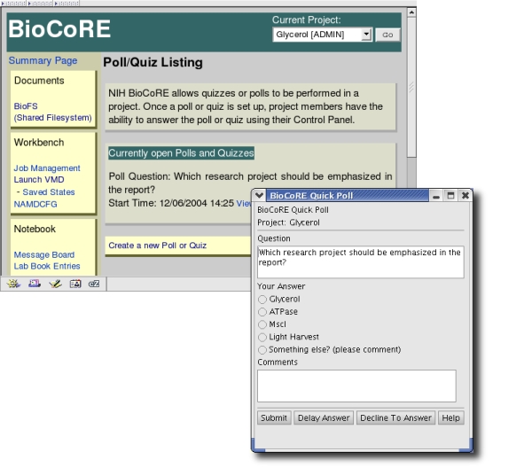This screenshot has width=532, height=468.
Task: Open the Quick Poll window menu arrow
Action: (x=259, y=195)
